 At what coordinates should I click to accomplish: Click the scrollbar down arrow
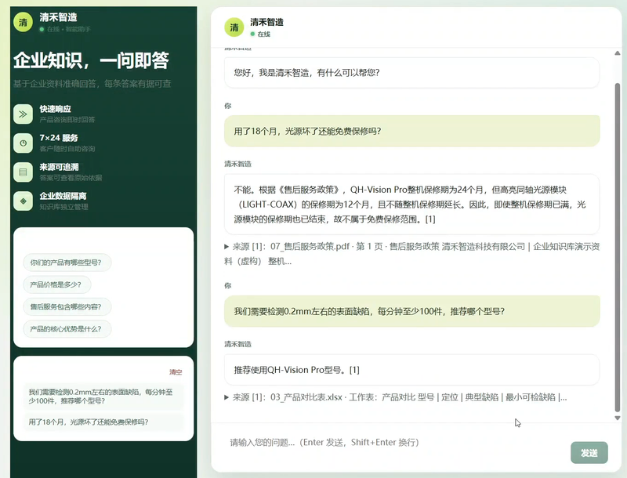[618, 418]
